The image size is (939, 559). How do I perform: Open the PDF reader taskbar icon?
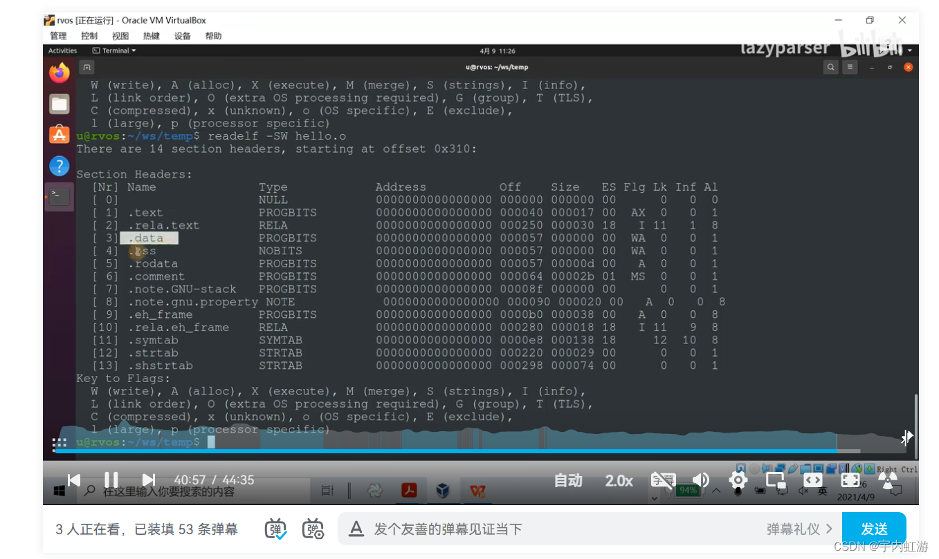click(410, 491)
